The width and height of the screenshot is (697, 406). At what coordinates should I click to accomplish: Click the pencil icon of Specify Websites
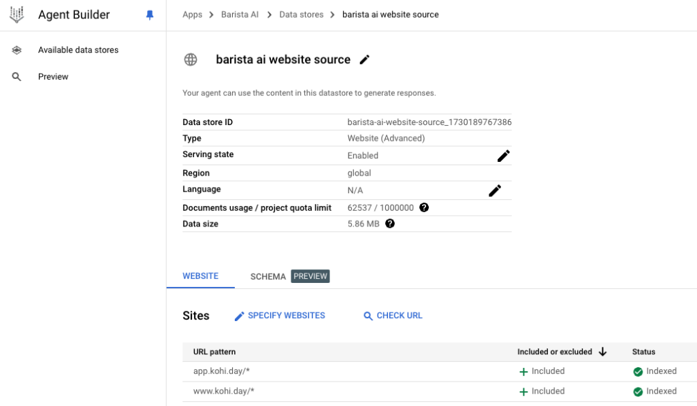point(239,316)
